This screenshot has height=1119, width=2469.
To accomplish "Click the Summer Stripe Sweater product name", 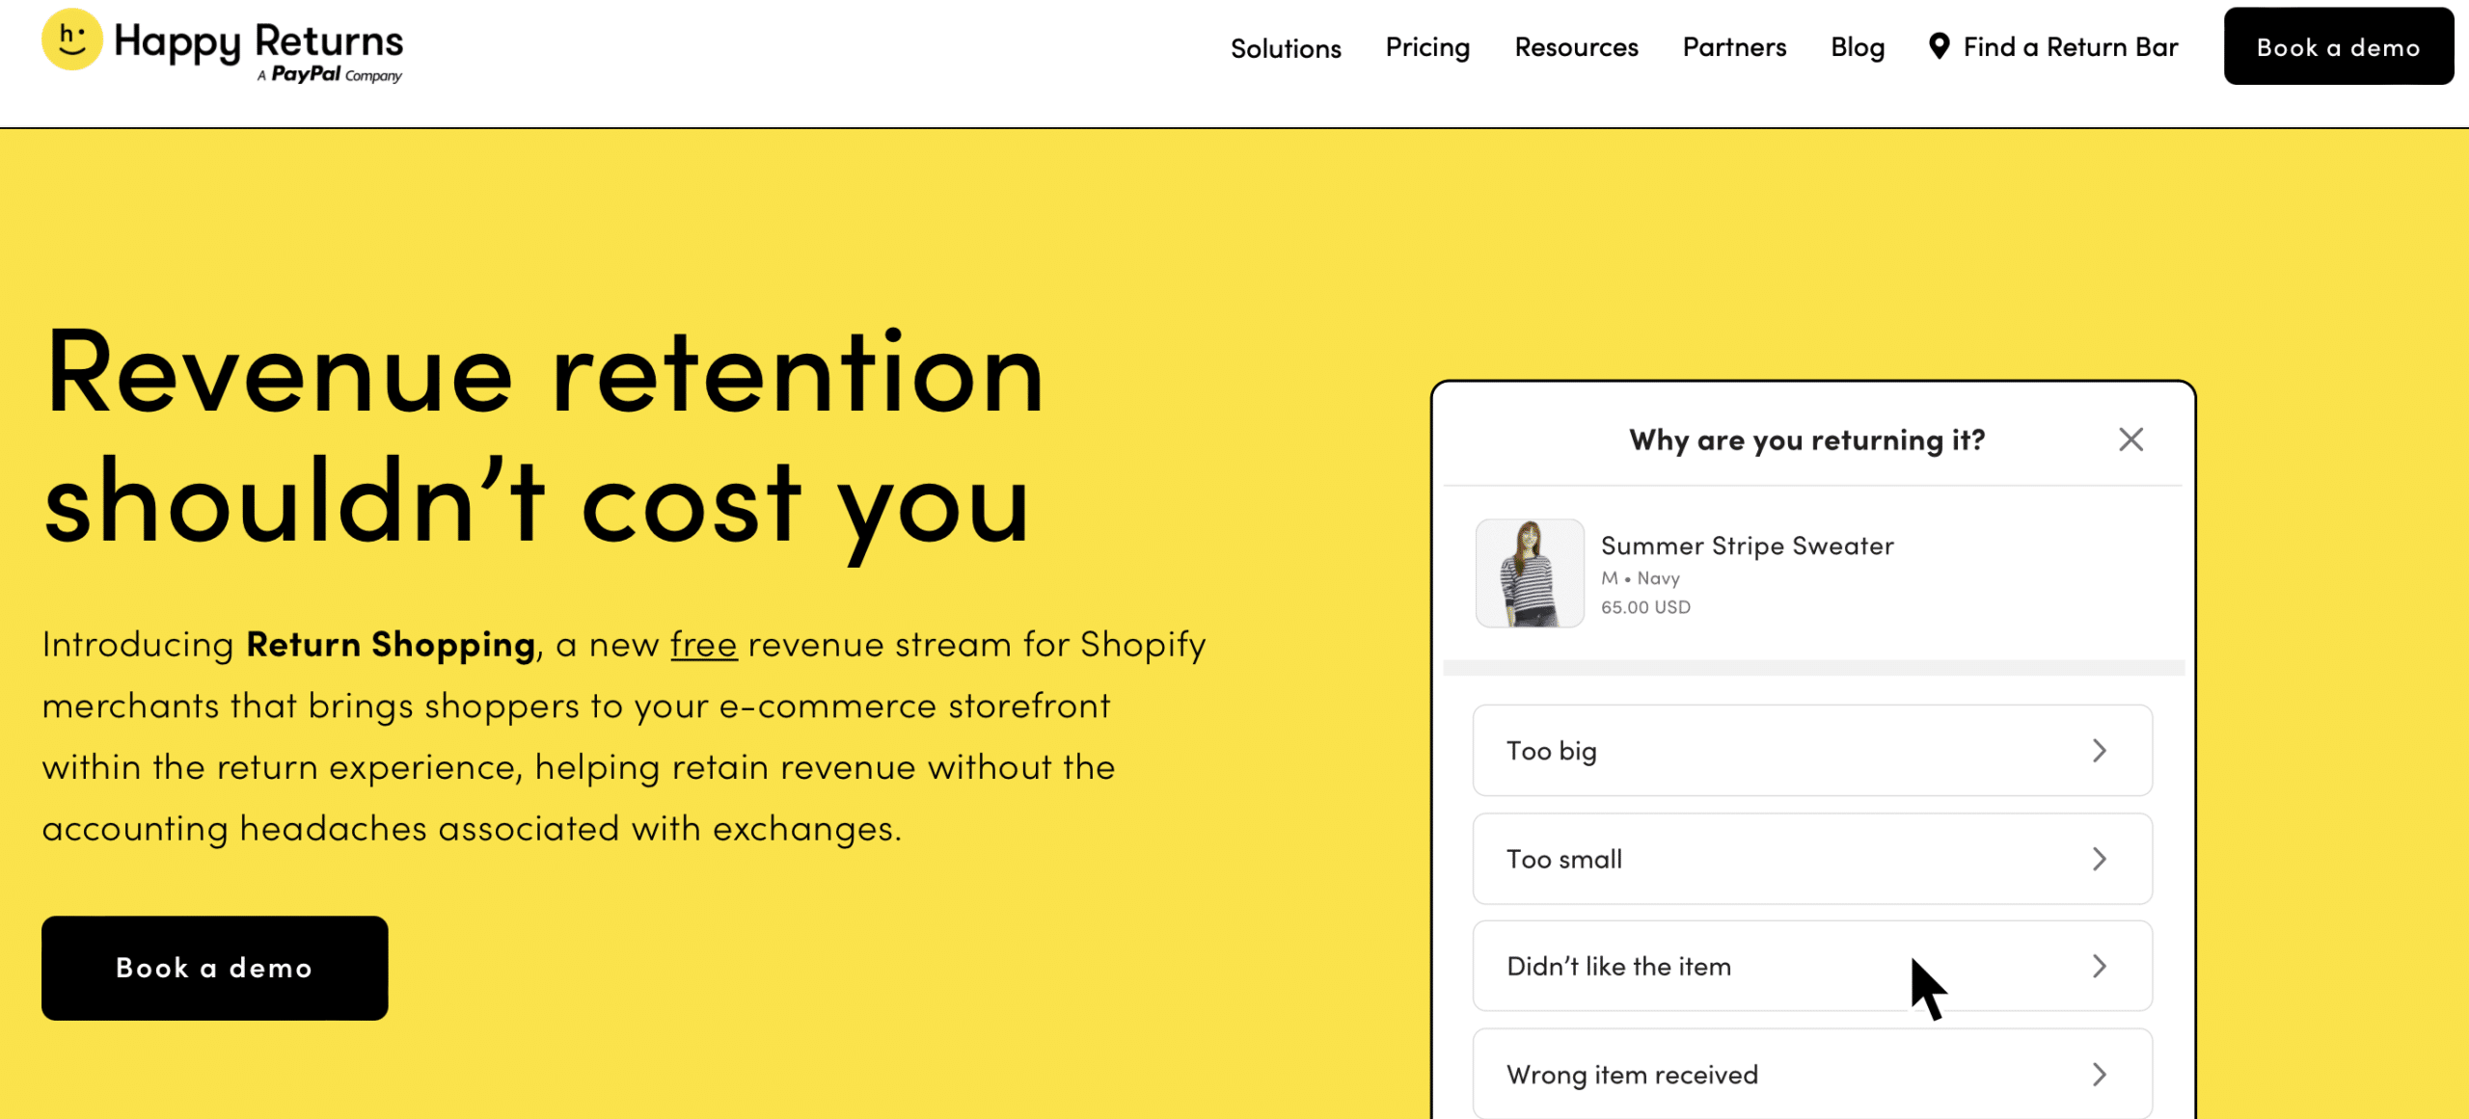I will [x=1747, y=546].
